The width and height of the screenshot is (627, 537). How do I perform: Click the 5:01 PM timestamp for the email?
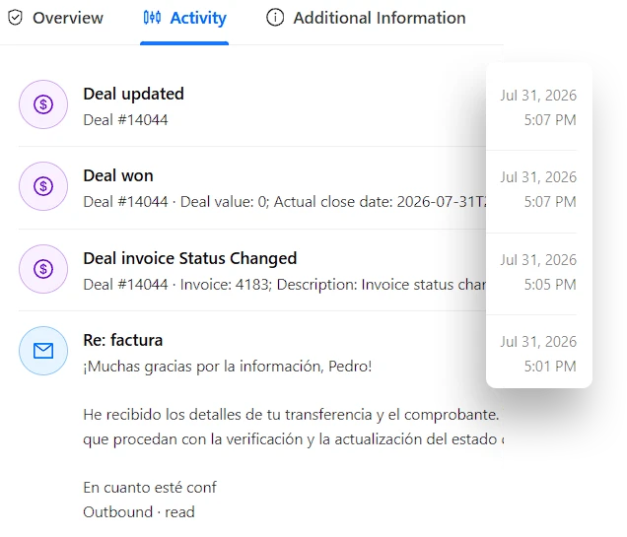click(x=550, y=366)
